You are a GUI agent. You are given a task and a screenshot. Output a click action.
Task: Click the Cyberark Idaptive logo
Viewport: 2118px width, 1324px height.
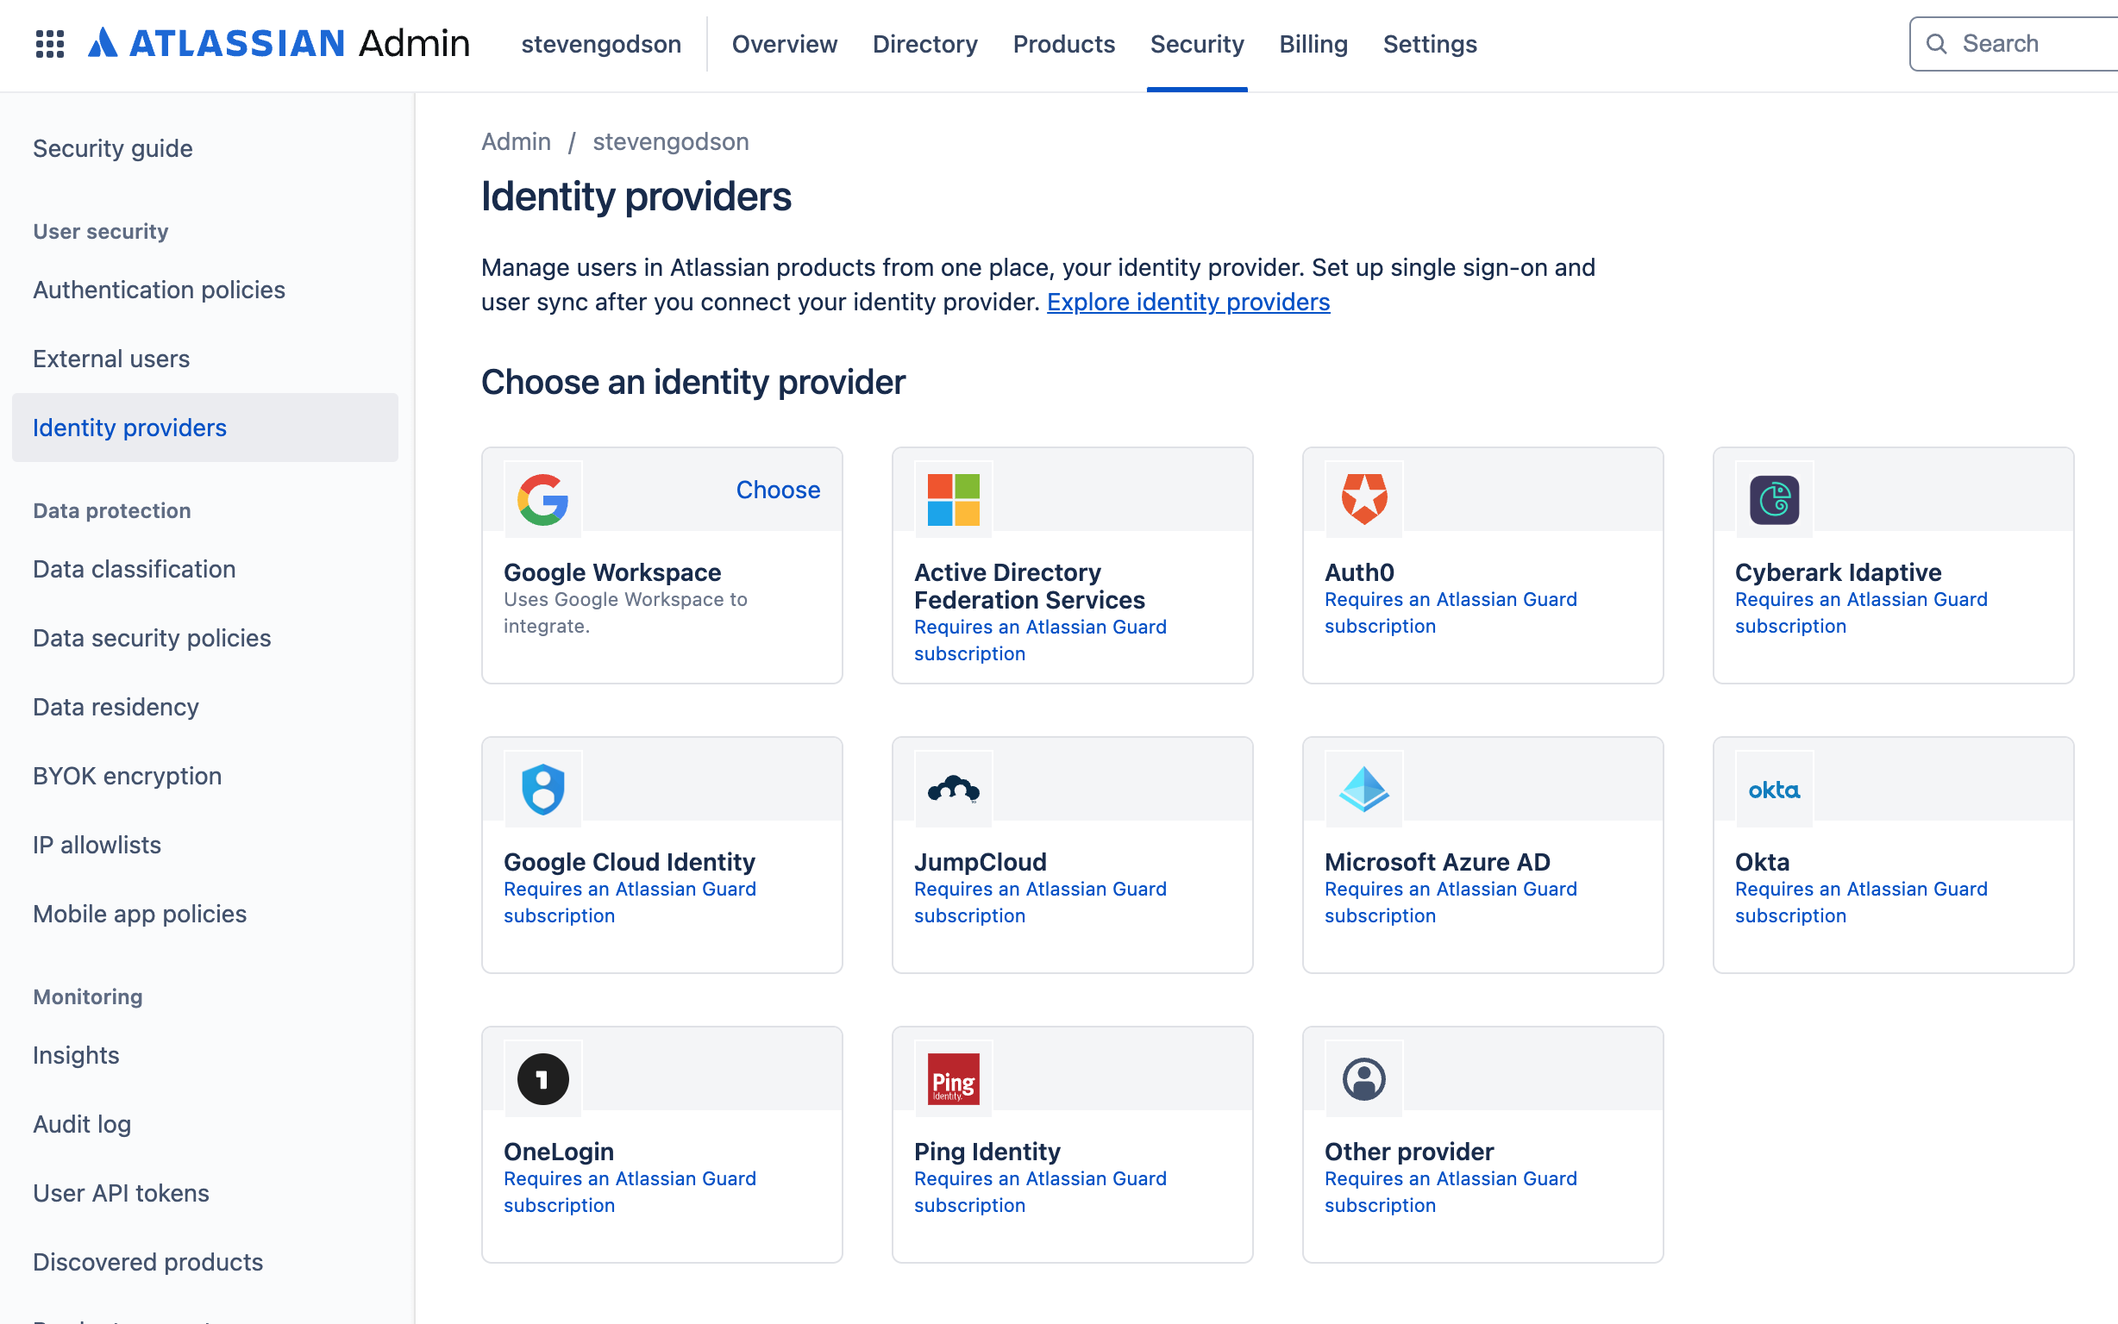[x=1774, y=499]
